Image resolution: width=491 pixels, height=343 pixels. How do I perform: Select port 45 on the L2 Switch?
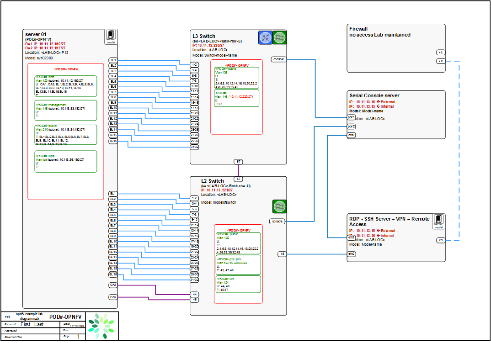283,253
